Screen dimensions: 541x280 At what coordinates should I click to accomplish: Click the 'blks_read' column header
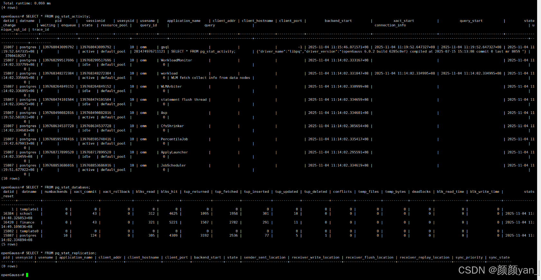pyautogui.click(x=145, y=192)
